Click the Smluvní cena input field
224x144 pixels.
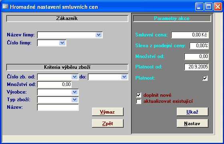pos(190,35)
